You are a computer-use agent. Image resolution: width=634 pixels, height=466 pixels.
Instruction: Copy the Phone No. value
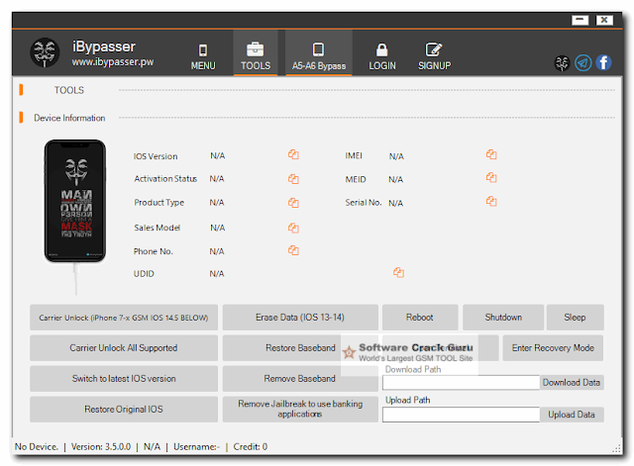[x=293, y=250]
